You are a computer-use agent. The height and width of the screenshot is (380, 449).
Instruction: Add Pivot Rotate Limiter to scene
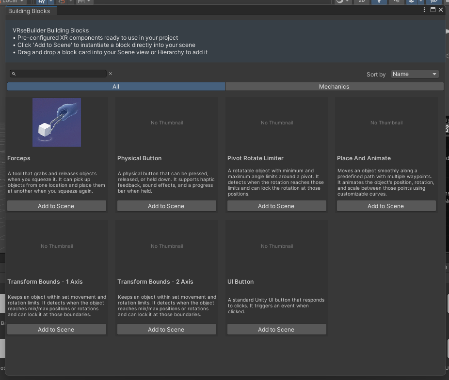tap(276, 206)
